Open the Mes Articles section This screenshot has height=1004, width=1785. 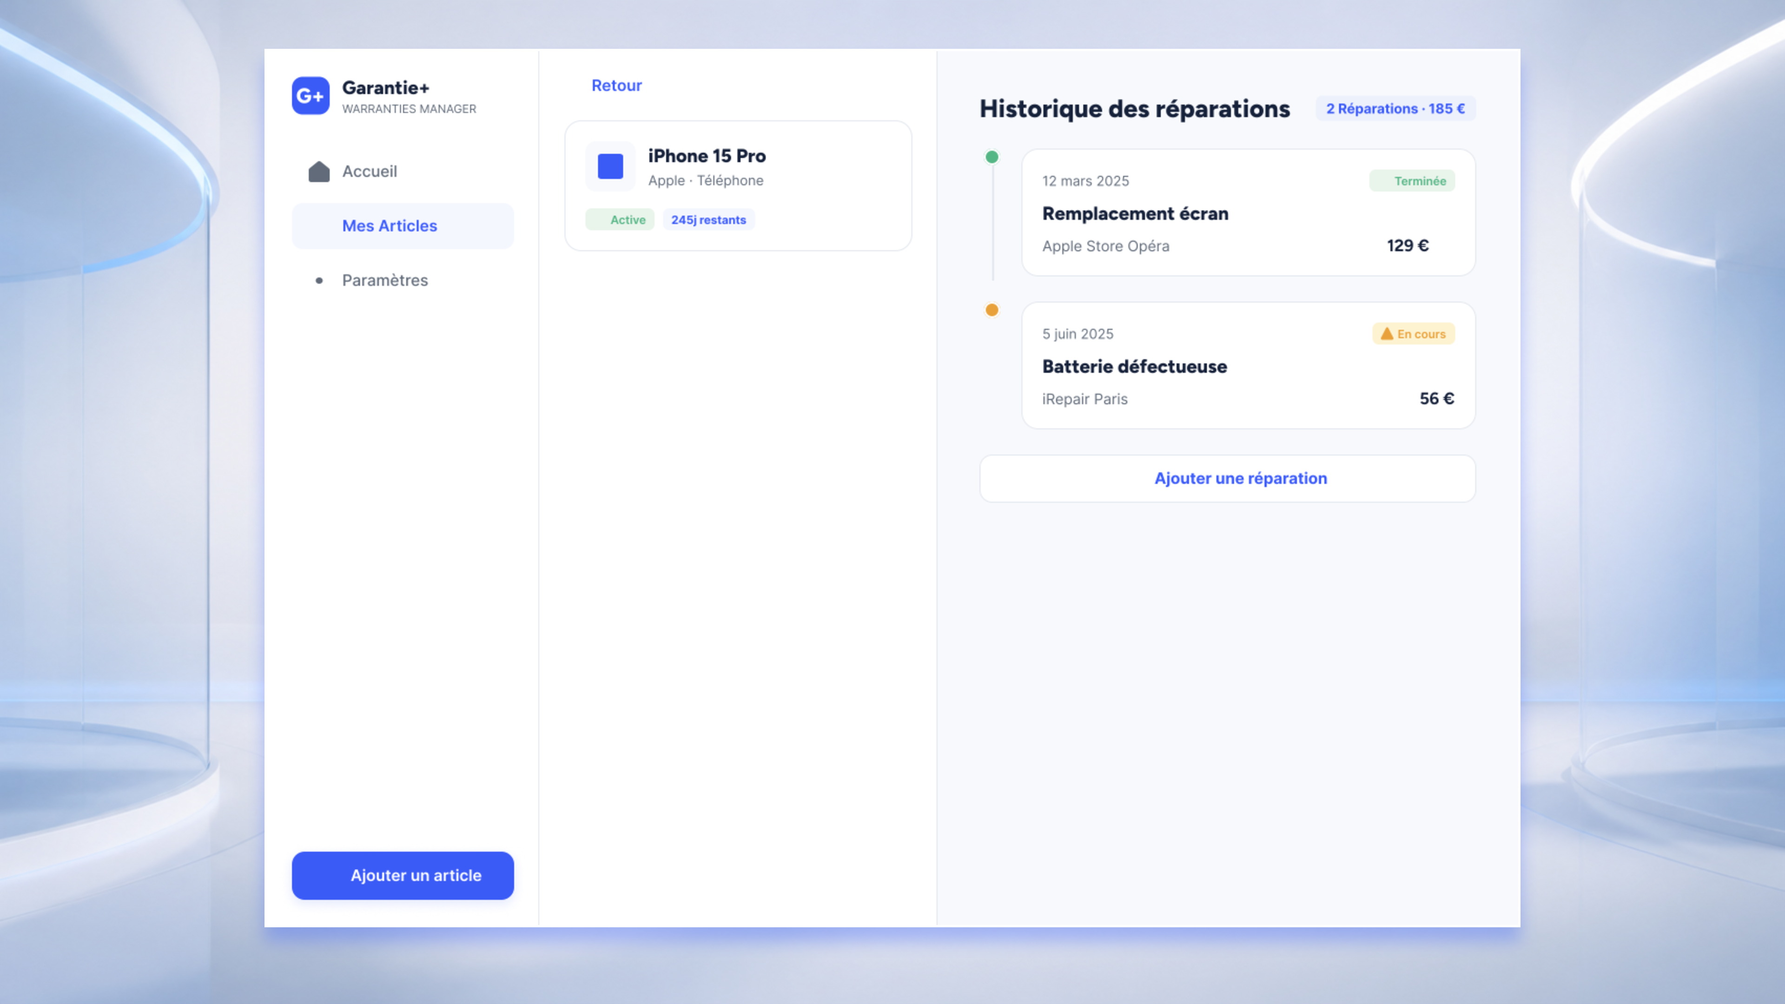coord(403,226)
